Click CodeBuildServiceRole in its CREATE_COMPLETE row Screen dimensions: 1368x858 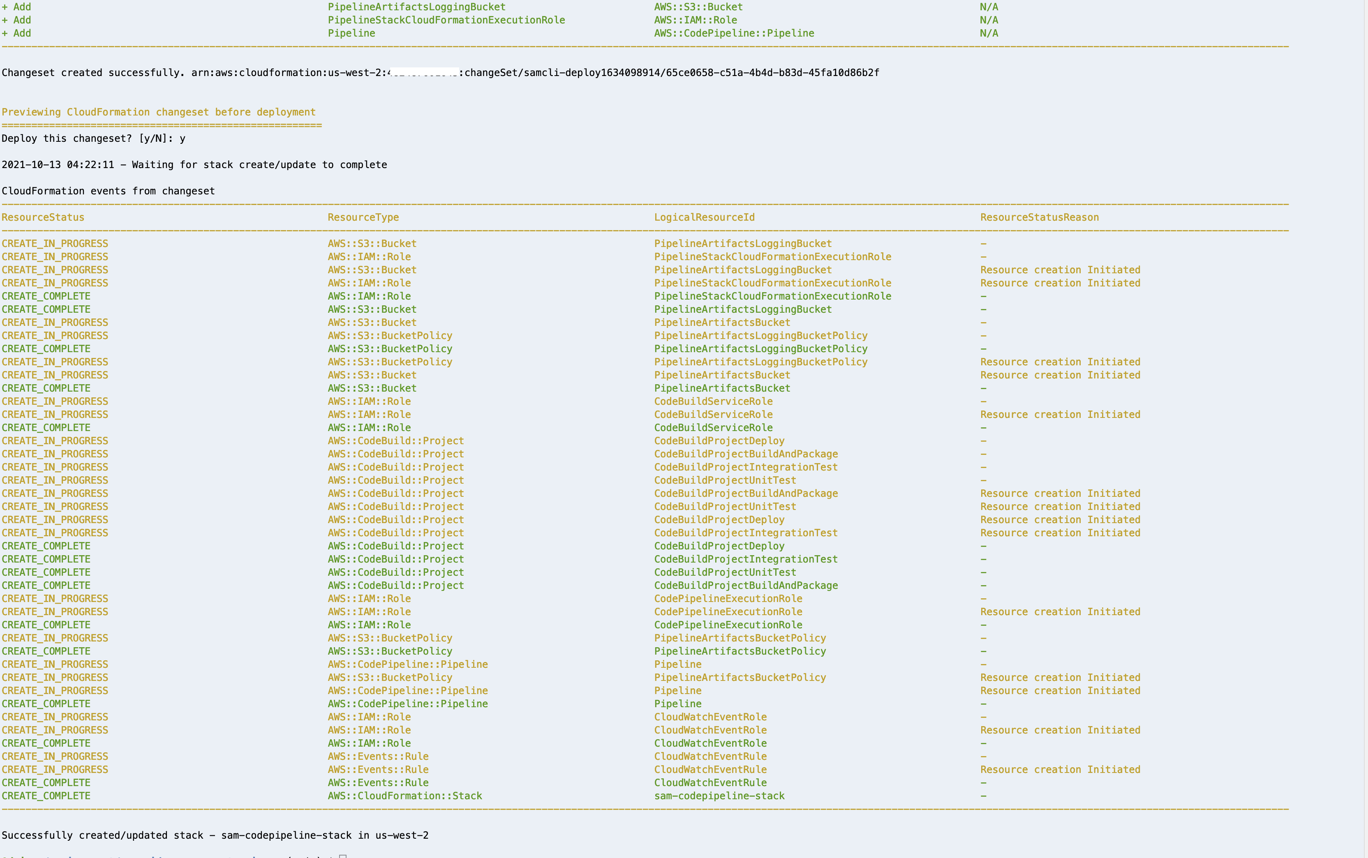click(x=713, y=427)
